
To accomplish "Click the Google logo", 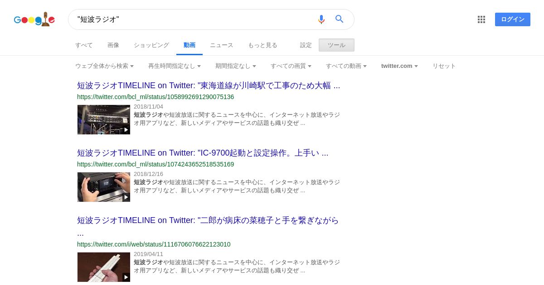I will click(34, 19).
